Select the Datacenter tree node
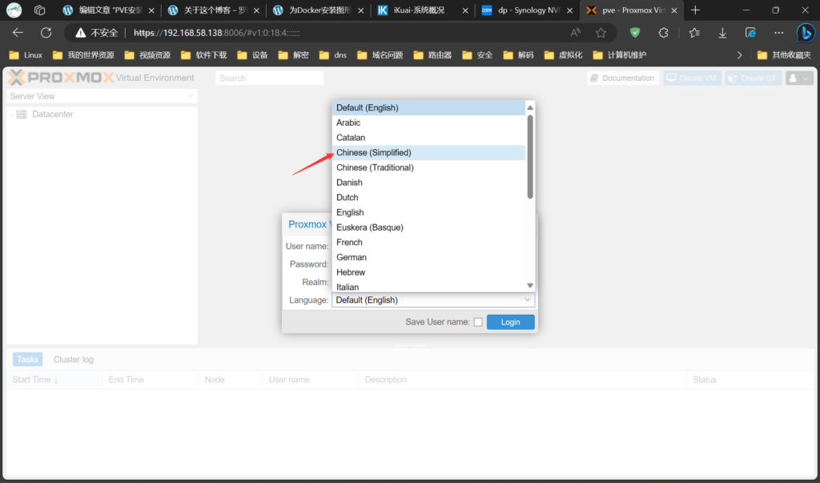Screen dimensions: 820x483 coord(53,115)
